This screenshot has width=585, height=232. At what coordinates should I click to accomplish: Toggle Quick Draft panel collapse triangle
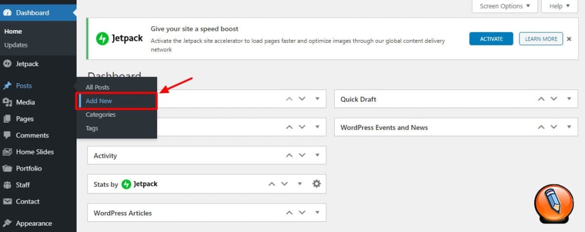coord(569,99)
